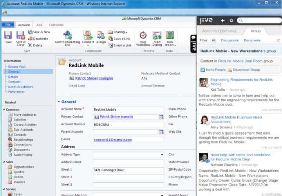The image size is (282, 196).
Task: Switch to the Customize ribbon tab
Action: (56, 25)
